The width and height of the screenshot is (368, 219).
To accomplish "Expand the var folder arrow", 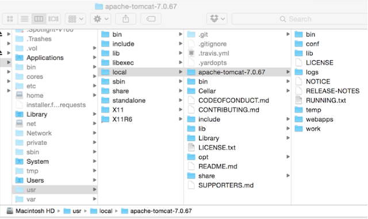I will point(94,199).
